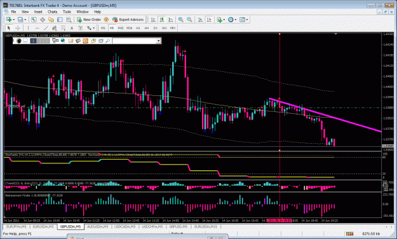Expand the Arrows tool dropdown arrow
The width and height of the screenshot is (397, 239).
94,28
